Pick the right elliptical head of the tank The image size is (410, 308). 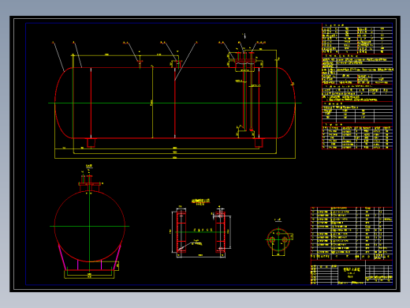coord(286,103)
